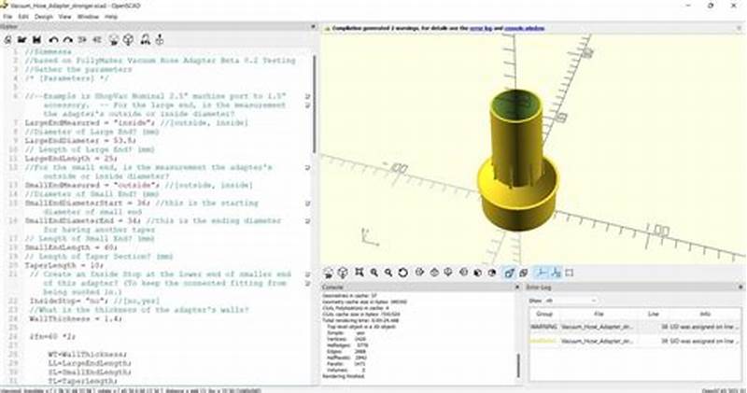Image resolution: width=747 pixels, height=393 pixels.
Task: Click code line 'LargeEndLength = 25;'
Action: [x=72, y=158]
